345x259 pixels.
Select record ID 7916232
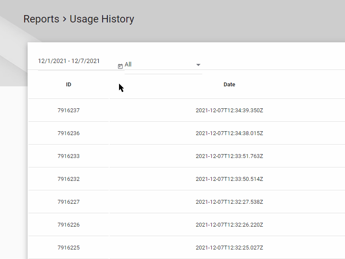click(x=69, y=179)
